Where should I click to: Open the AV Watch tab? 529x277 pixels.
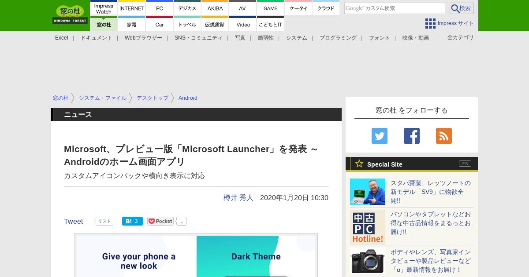pos(242,8)
